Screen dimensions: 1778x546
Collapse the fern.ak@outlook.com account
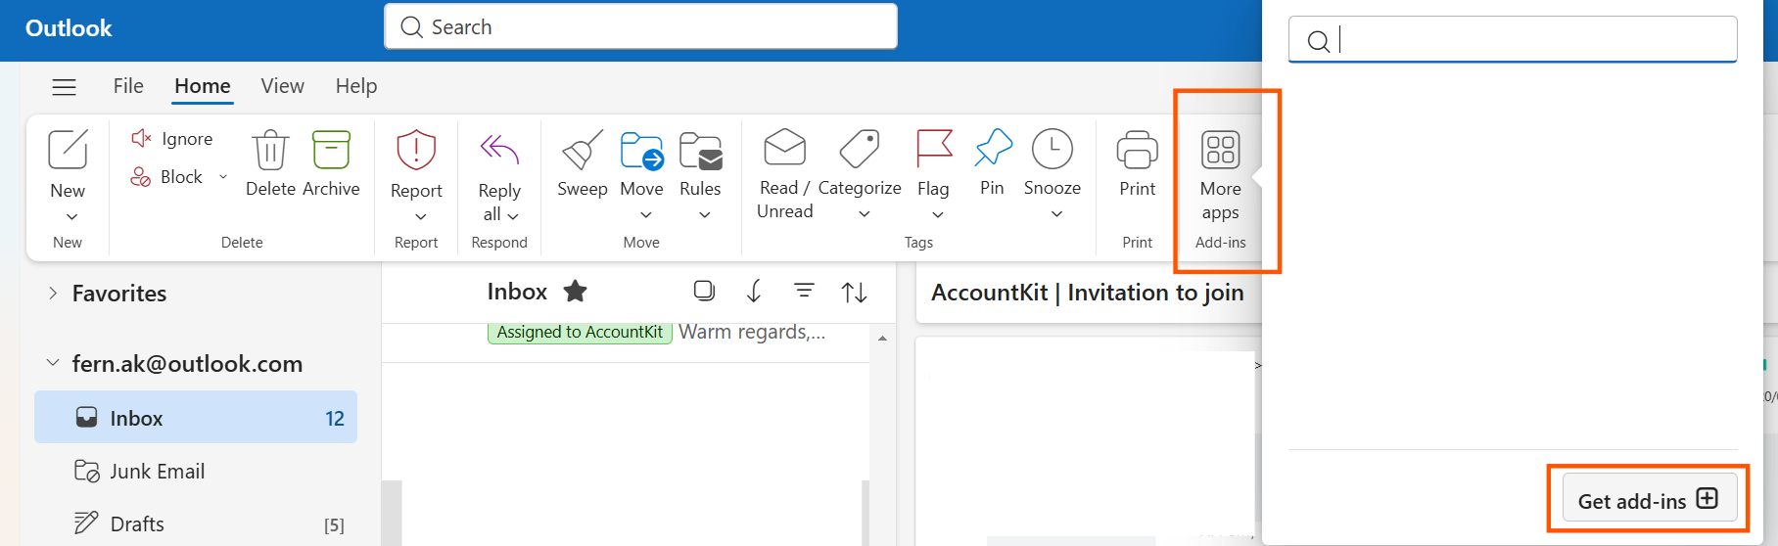pos(53,363)
